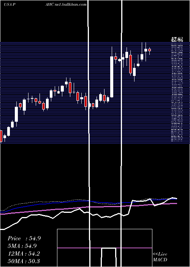Click the 'AHC ns1.bullkhan.com' header text
Viewport: 190px width, 267px height.
(x=66, y=5)
